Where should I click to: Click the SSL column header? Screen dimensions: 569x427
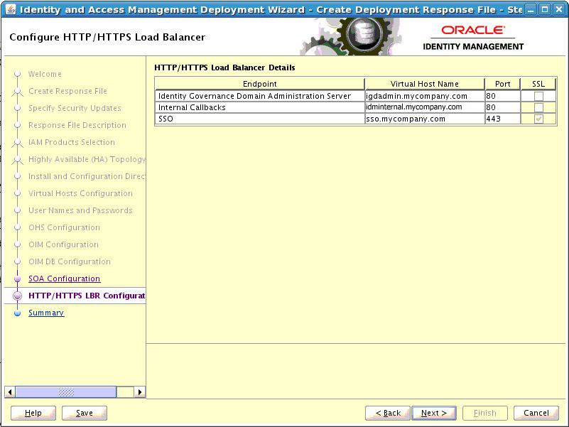point(538,84)
